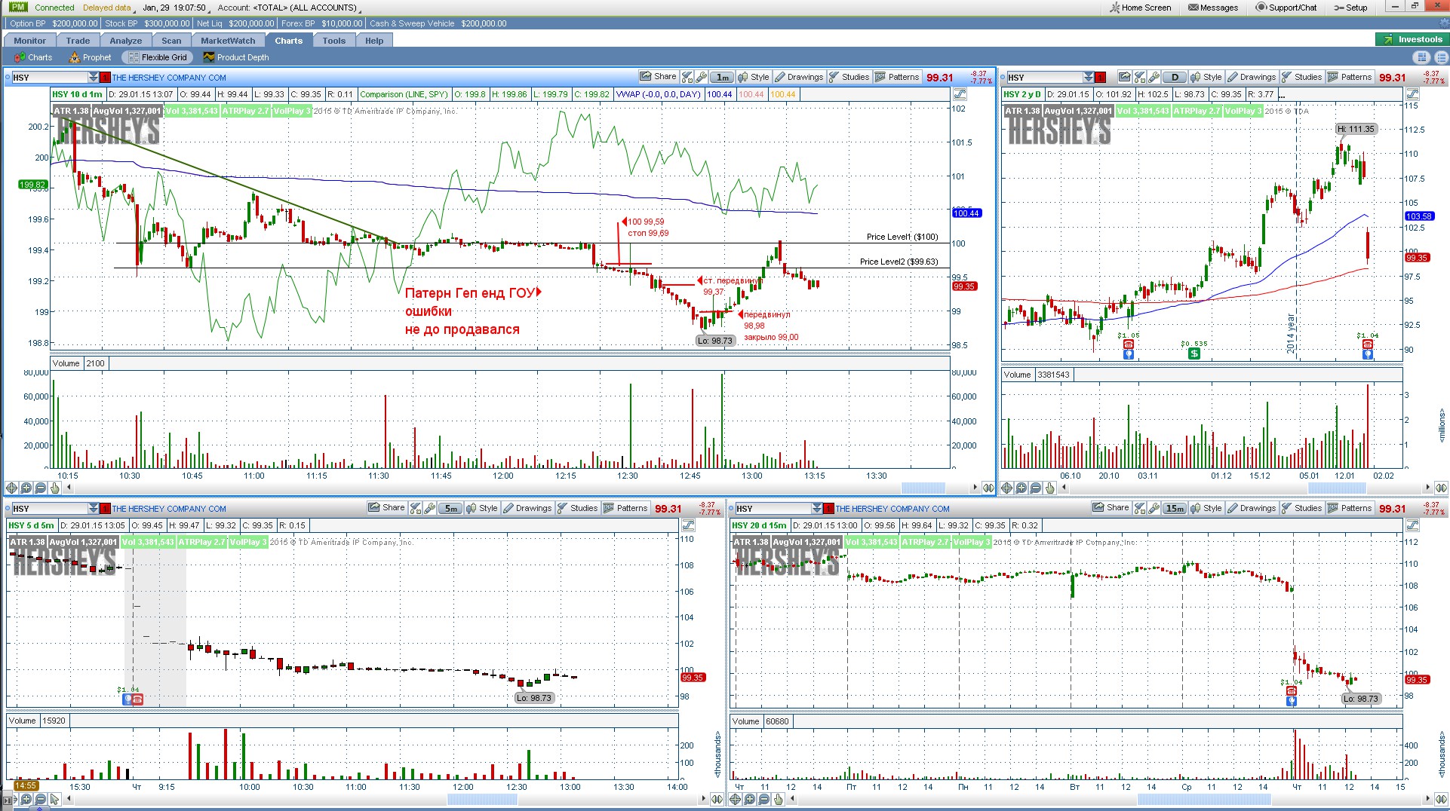Viewport: 1450px width, 811px height.
Task: Switch to the Monitor tab
Action: [30, 41]
